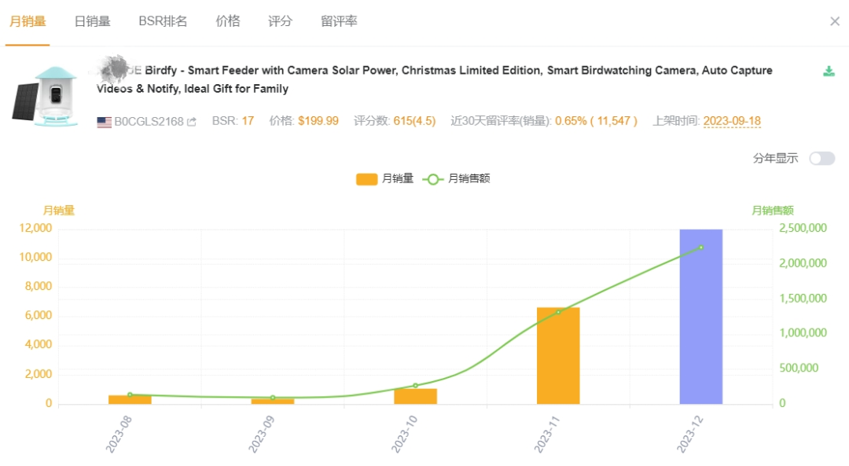Select the 价格 tab
Screen dimensions: 849x466
point(228,21)
